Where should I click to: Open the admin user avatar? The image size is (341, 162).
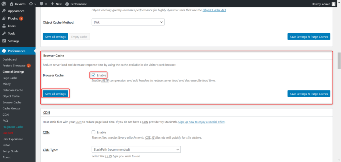[x=333, y=4]
